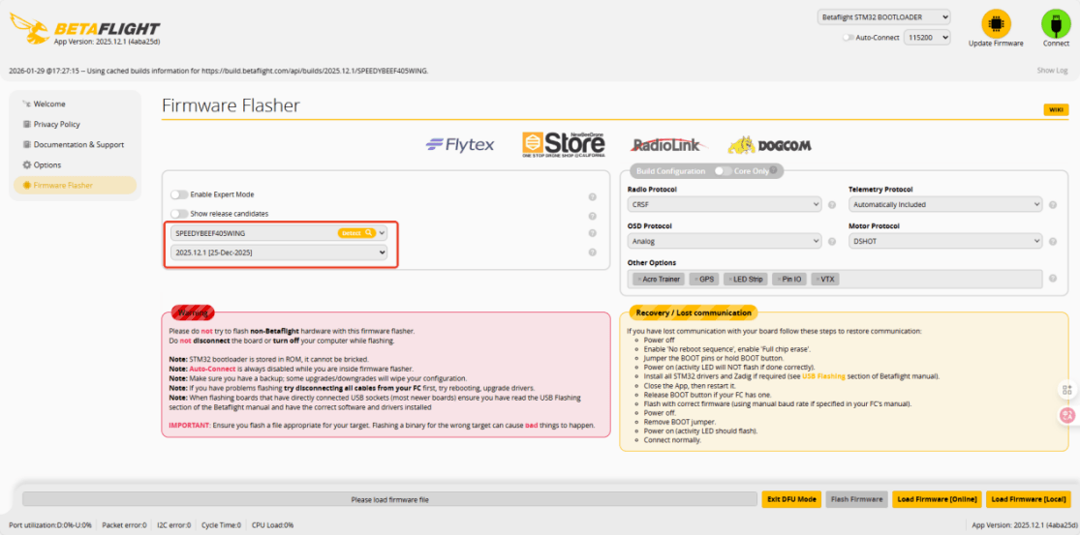Click the help icon beside Other Options field

click(1053, 279)
